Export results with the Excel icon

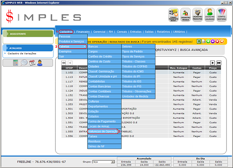(x=199, y=41)
